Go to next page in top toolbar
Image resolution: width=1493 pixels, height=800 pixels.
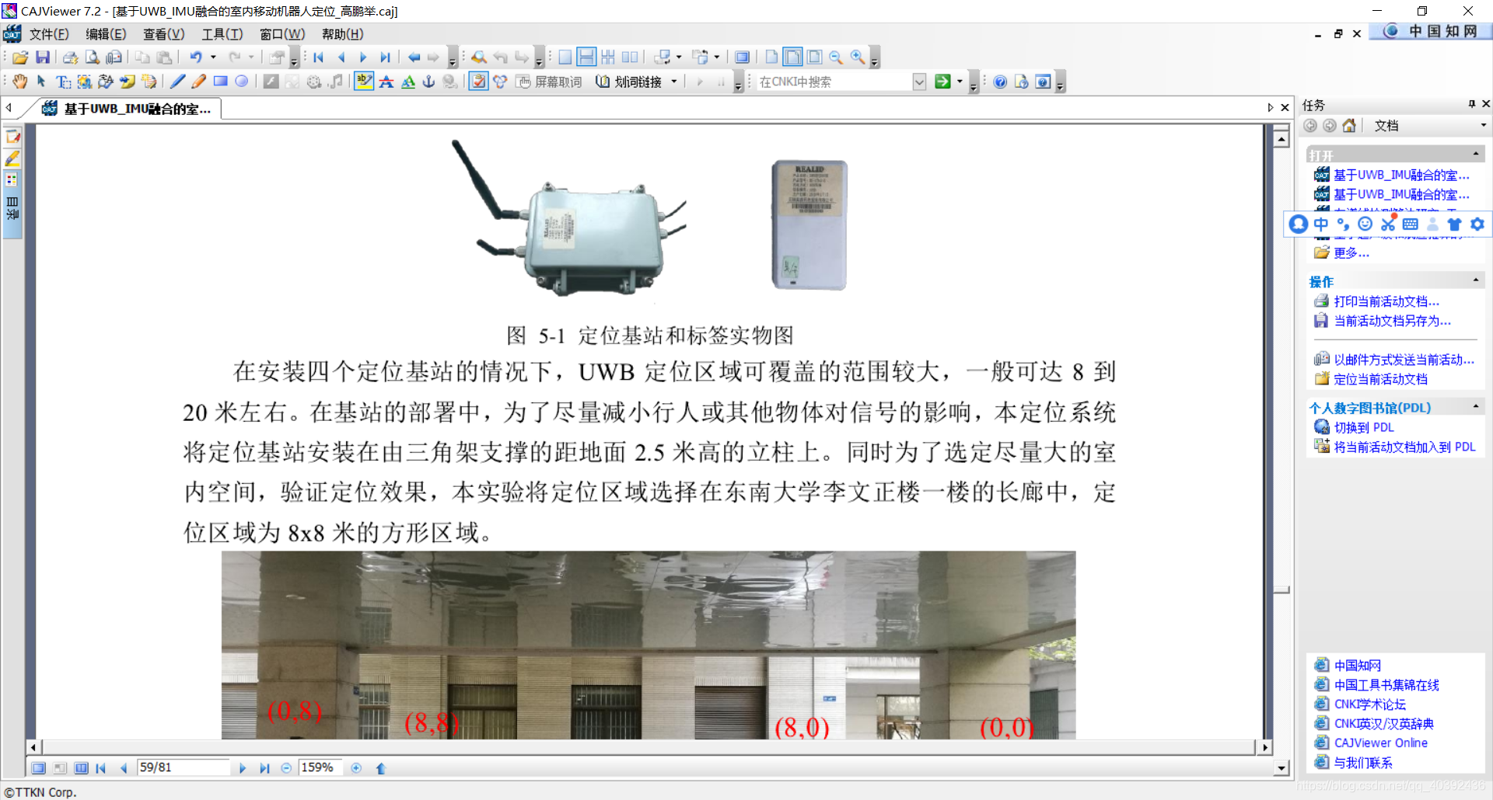pyautogui.click(x=363, y=57)
